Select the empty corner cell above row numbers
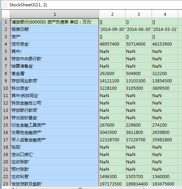 [x=6, y=14]
